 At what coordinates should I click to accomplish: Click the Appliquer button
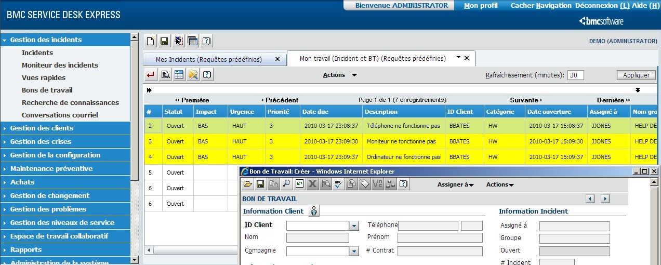636,75
